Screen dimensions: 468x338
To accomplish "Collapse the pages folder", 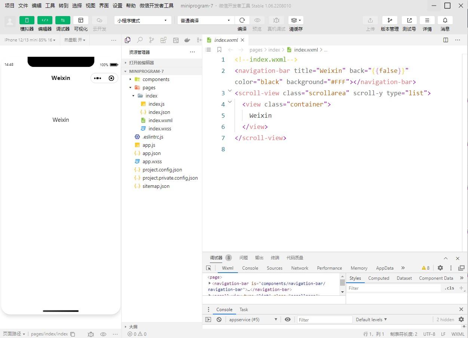I will point(162,87).
